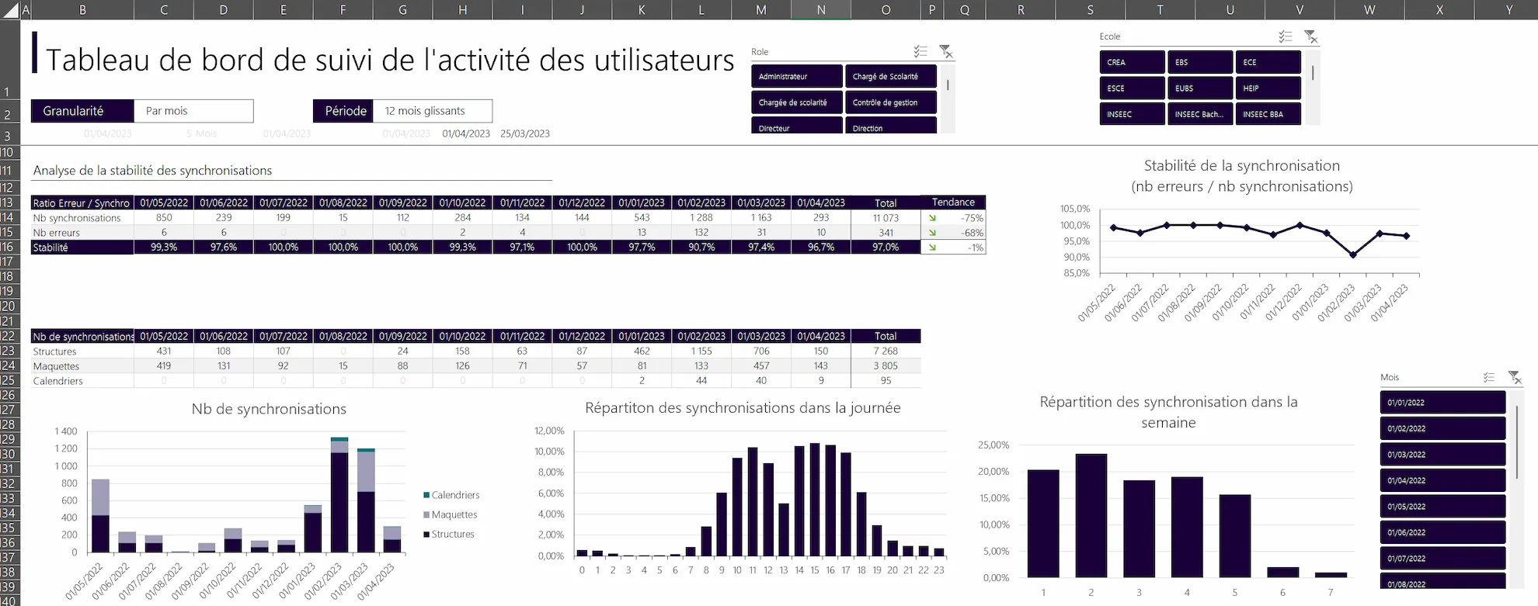Open the Période '12 mois glissants' dropdown cell
The image size is (1538, 606).
433,111
